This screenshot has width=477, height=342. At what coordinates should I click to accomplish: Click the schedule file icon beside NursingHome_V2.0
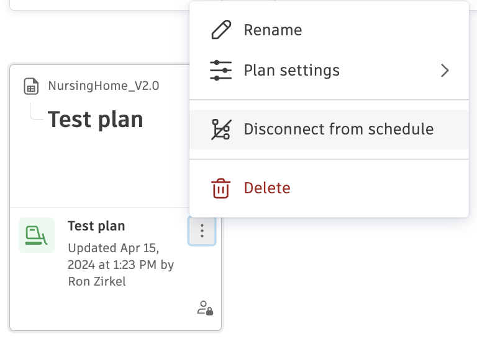[31, 87]
